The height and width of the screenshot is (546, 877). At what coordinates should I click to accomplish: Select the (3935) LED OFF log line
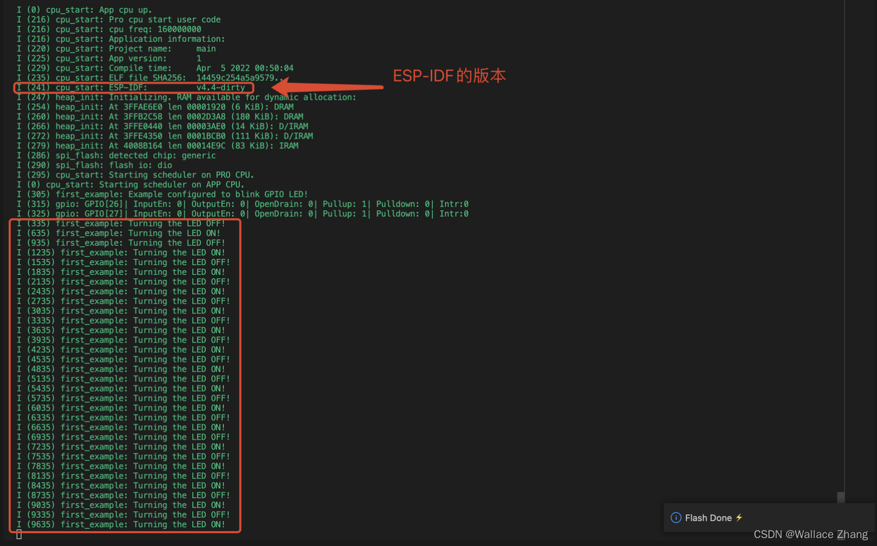(x=123, y=340)
